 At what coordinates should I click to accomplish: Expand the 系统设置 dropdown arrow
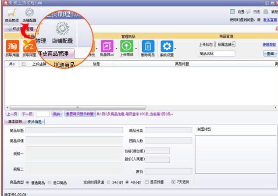[175, 48]
